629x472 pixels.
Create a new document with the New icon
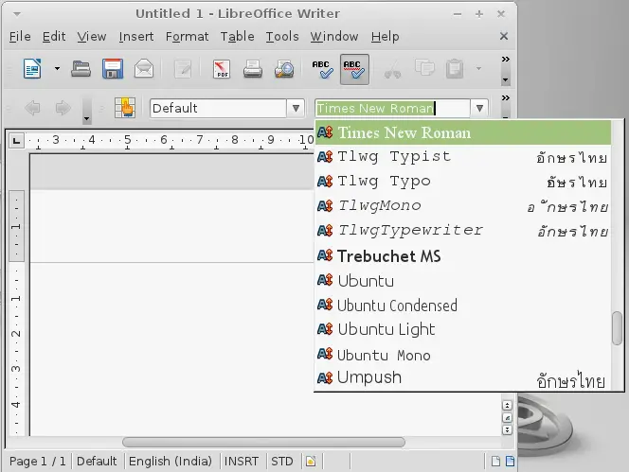pos(32,69)
